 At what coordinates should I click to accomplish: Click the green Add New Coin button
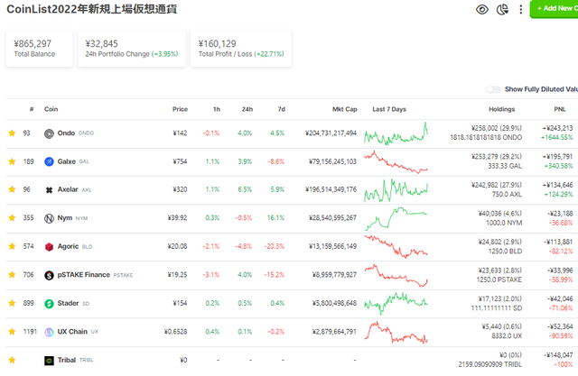pyautogui.click(x=554, y=8)
